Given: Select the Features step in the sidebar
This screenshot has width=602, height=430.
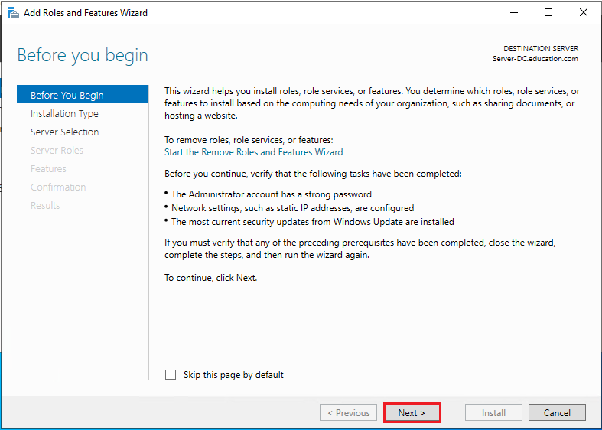Looking at the screenshot, I should coord(48,169).
